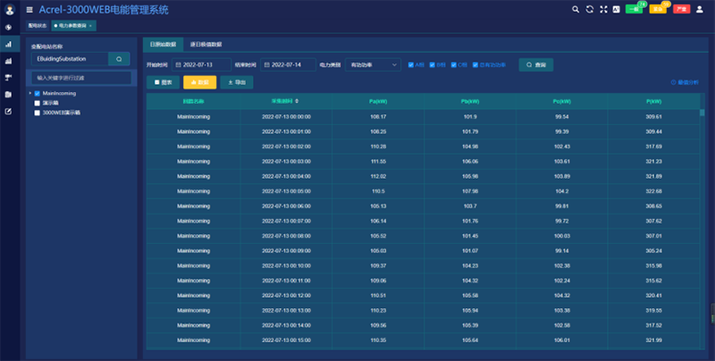Toggle the A相 phase checkbox

click(x=410, y=64)
